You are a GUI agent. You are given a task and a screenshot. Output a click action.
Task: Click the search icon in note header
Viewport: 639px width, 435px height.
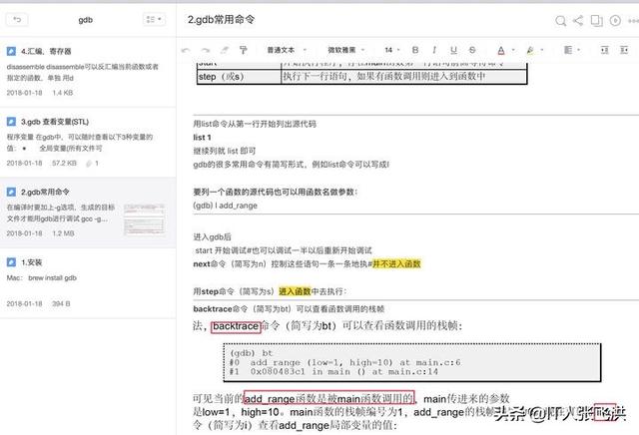click(562, 19)
